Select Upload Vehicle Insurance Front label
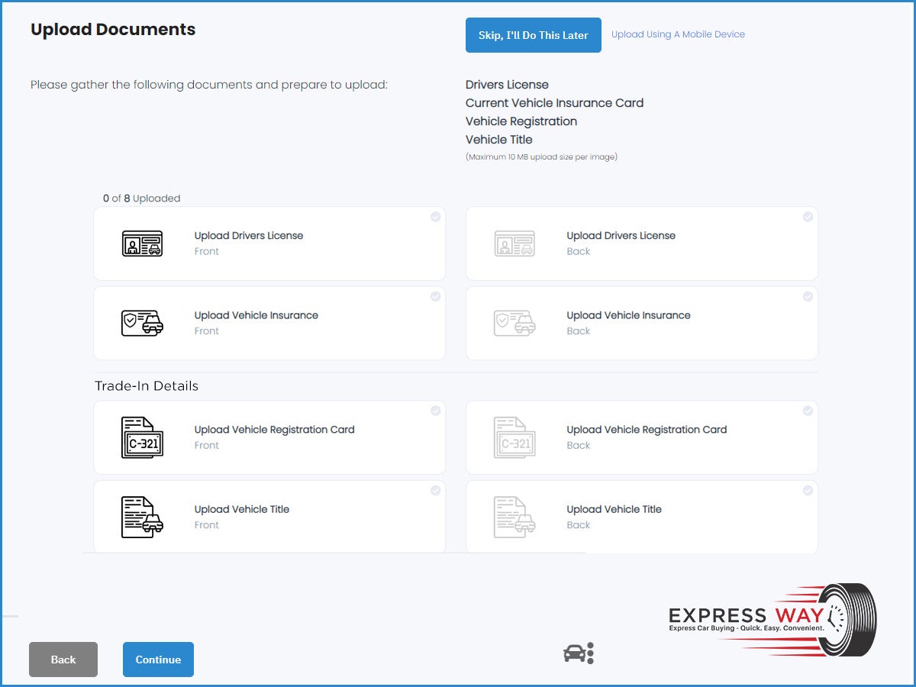Screen dimensions: 916x687 [256, 315]
